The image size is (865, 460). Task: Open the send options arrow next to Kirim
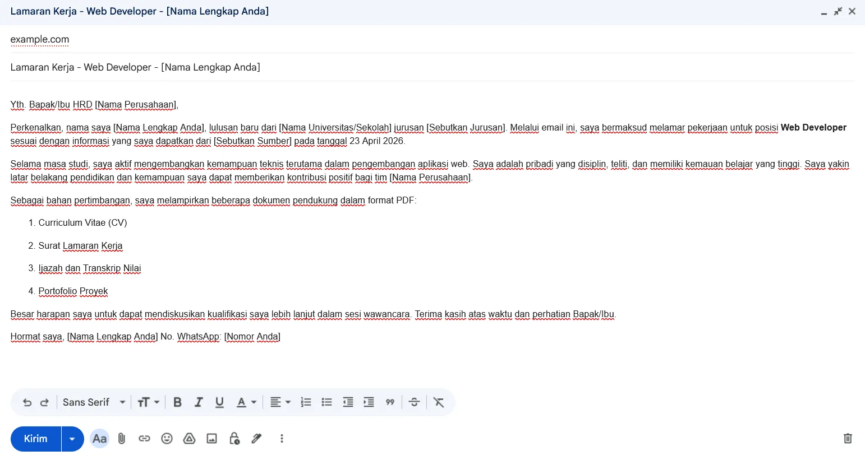point(72,439)
